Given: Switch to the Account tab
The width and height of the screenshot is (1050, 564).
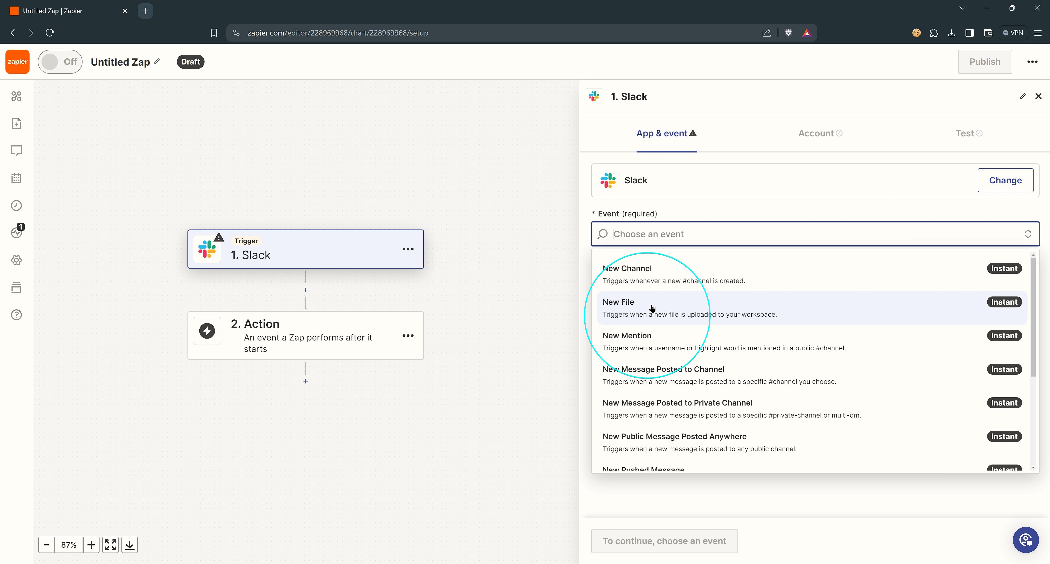Looking at the screenshot, I should pos(820,133).
